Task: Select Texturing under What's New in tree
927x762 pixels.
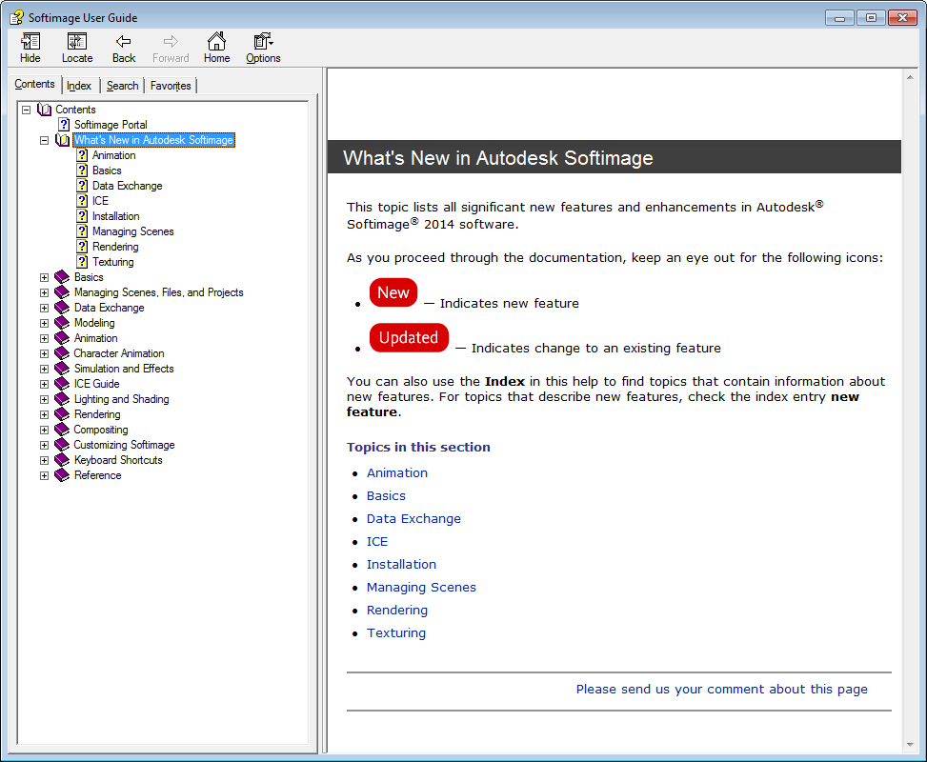Action: tap(112, 262)
